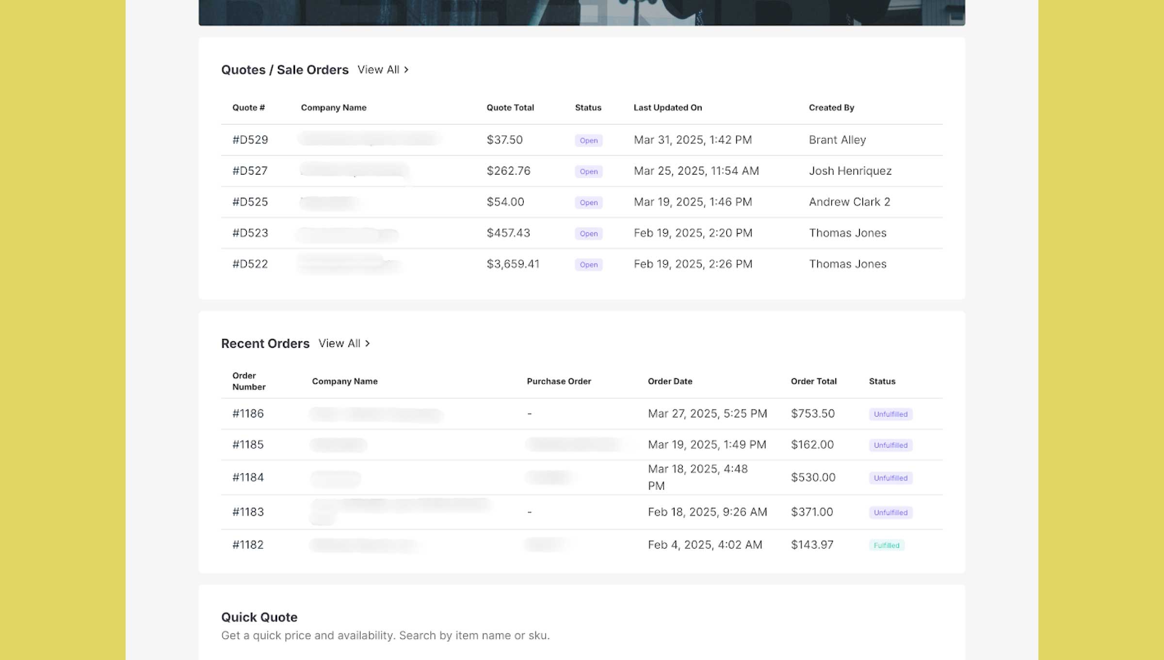This screenshot has width=1164, height=660.
Task: Click the Quote Total column header
Action: pyautogui.click(x=510, y=108)
